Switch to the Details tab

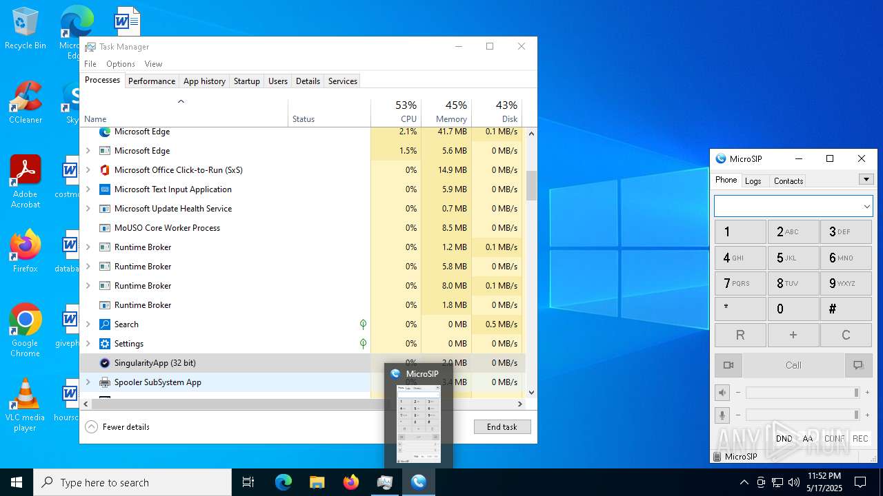308,81
